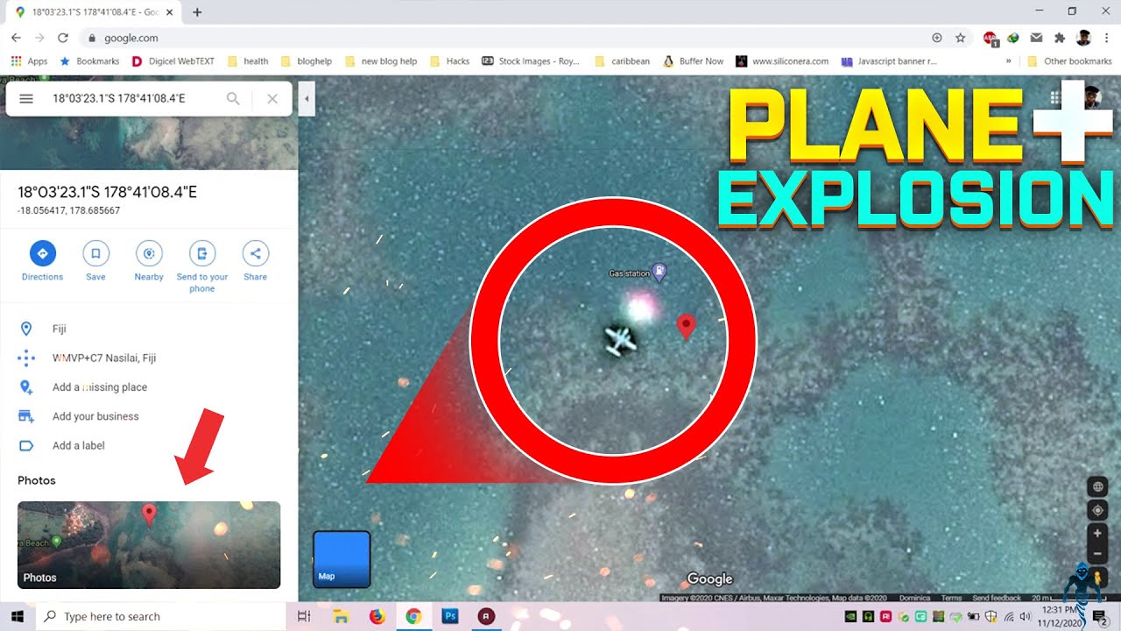Open the caribbean bookmarks folder
The image size is (1121, 631).
pos(622,61)
